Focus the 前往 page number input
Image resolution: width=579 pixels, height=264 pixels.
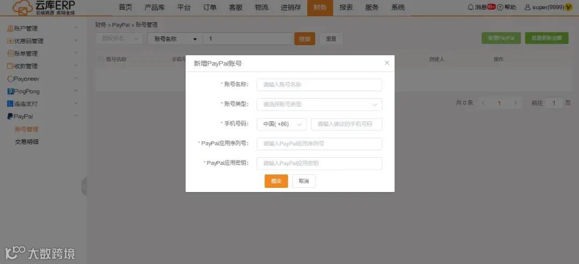(x=554, y=103)
